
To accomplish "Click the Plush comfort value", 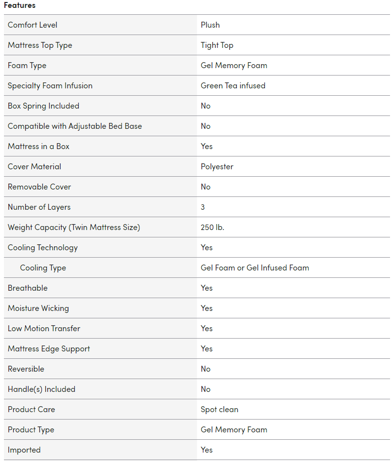I will click(x=210, y=25).
